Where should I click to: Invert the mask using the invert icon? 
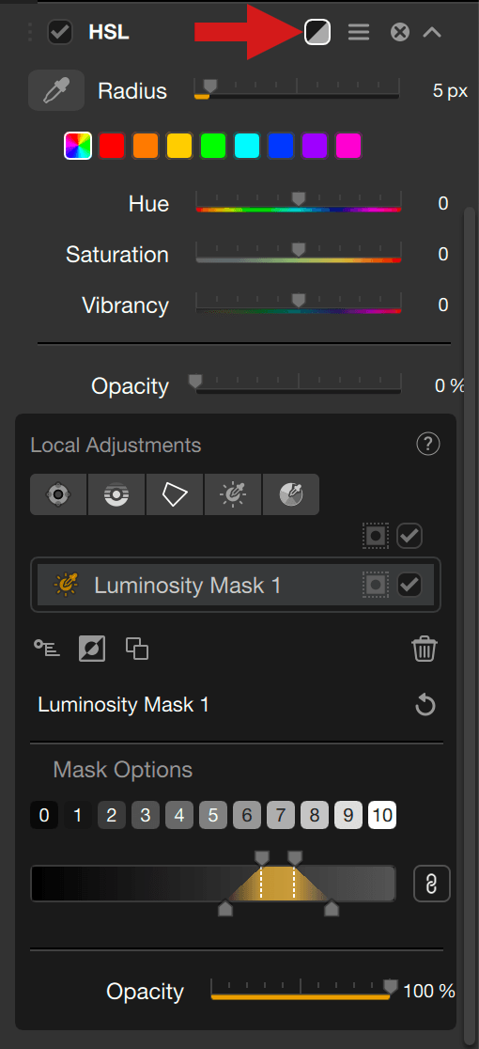pyautogui.click(x=91, y=649)
